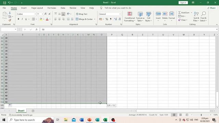The height and width of the screenshot is (123, 219).
Task: Switch to the Review tab
Action: click(x=73, y=8)
